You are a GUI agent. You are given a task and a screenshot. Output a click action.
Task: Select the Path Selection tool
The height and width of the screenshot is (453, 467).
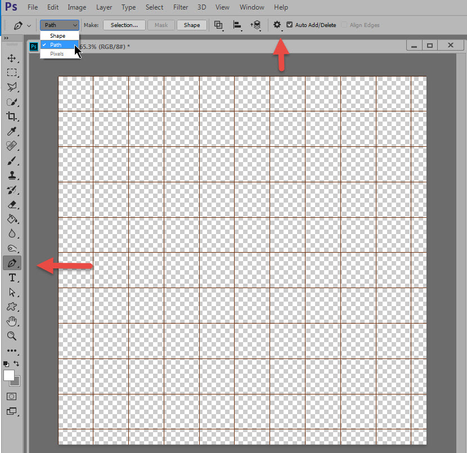click(x=12, y=293)
